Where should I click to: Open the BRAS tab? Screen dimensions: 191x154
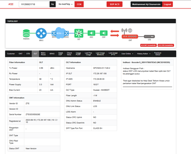[52, 54]
